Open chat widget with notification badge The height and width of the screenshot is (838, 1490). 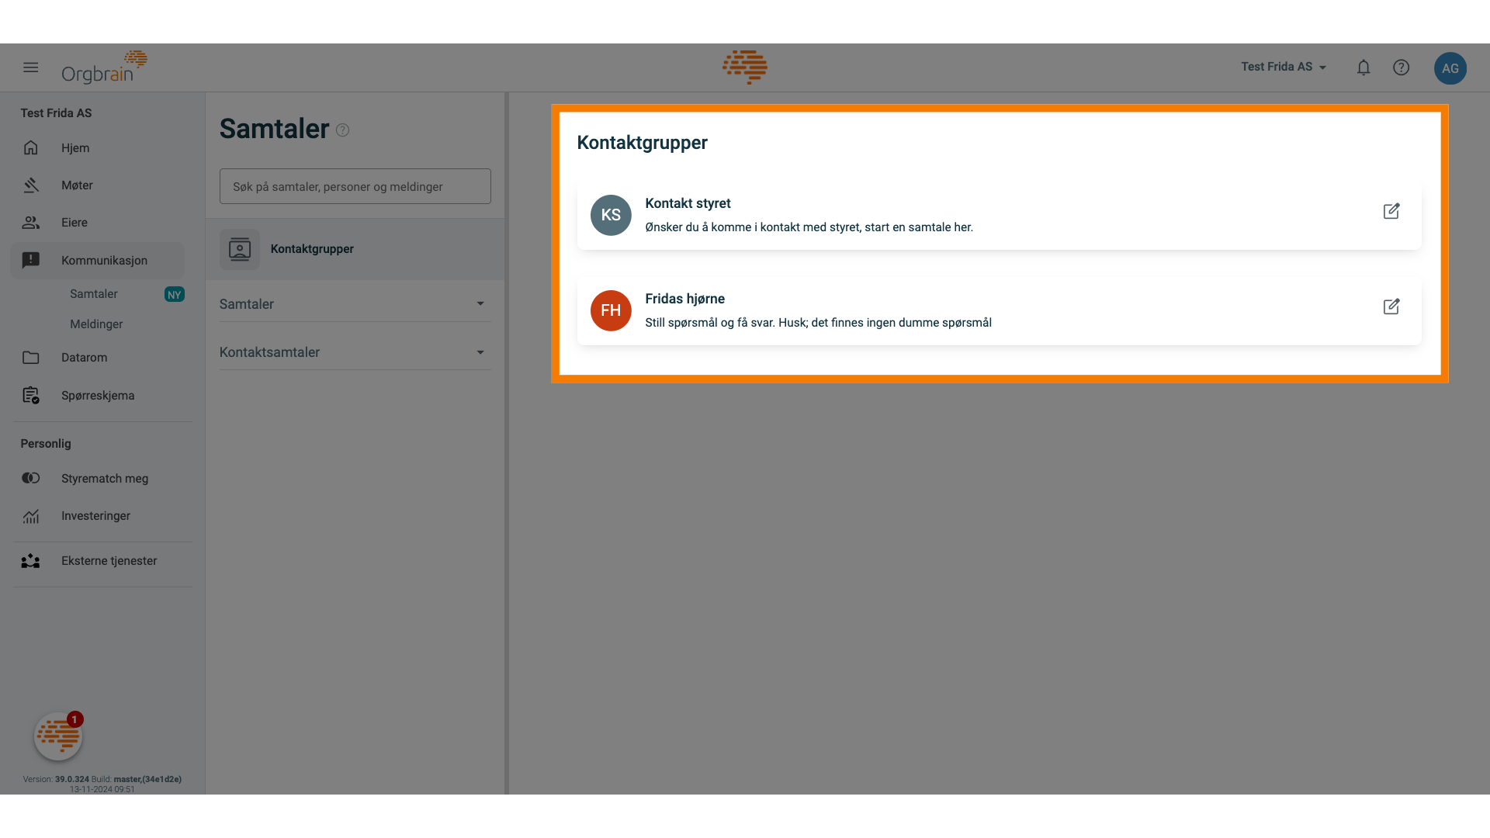[x=58, y=736]
